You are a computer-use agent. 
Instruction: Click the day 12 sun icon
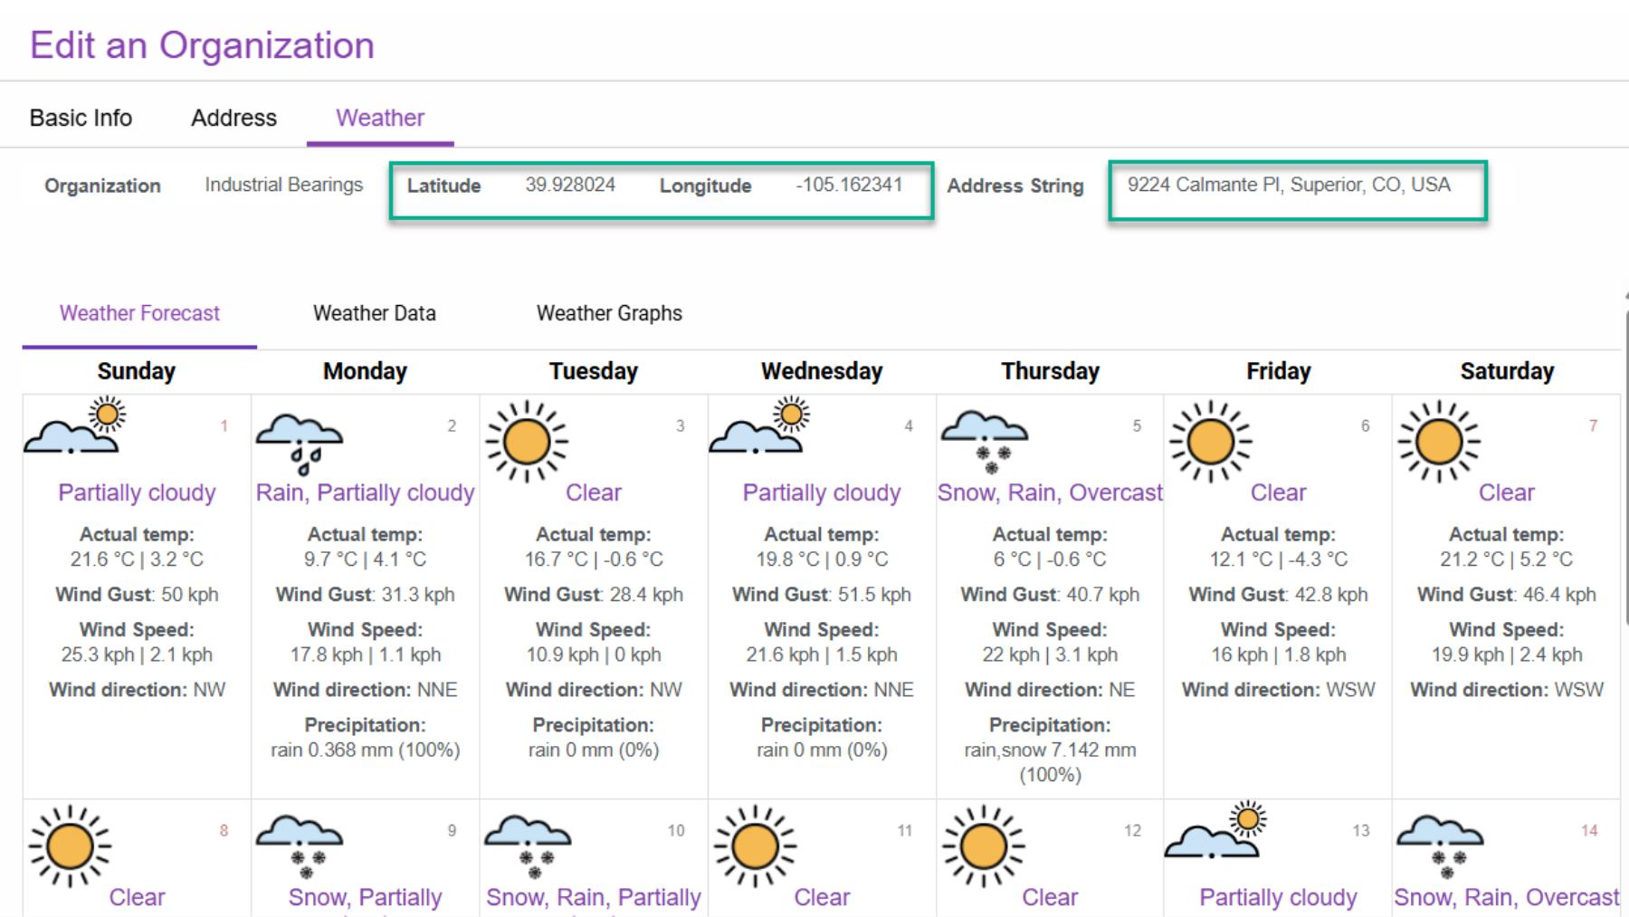pyautogui.click(x=983, y=846)
